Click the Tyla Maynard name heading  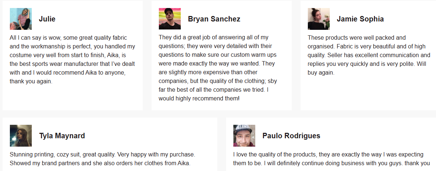[x=62, y=136]
